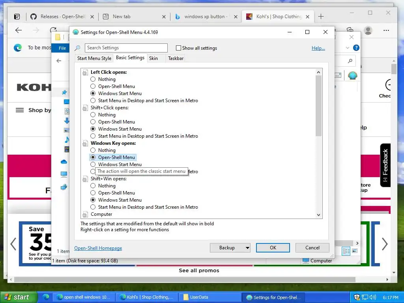The height and width of the screenshot is (303, 404).
Task: Click the Search Settings field
Action: [x=126, y=48]
